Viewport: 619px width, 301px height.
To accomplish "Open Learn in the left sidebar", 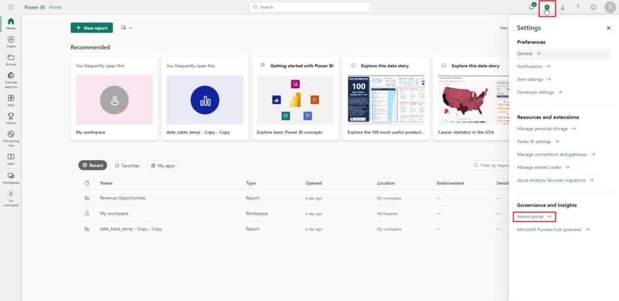I will pyautogui.click(x=11, y=159).
